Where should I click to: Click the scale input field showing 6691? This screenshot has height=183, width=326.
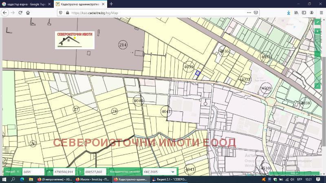pyautogui.click(x=33, y=172)
